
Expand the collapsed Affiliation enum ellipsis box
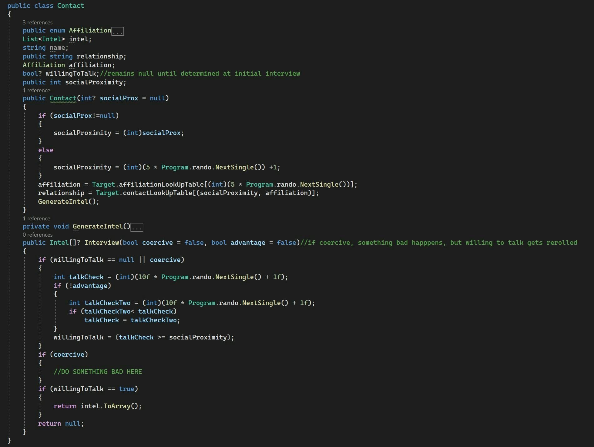(x=118, y=31)
